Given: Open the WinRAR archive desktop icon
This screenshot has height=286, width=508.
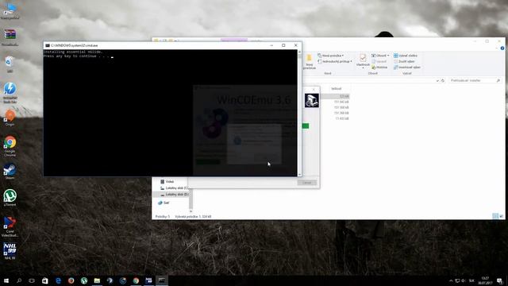Looking at the screenshot, I should tap(10, 37).
